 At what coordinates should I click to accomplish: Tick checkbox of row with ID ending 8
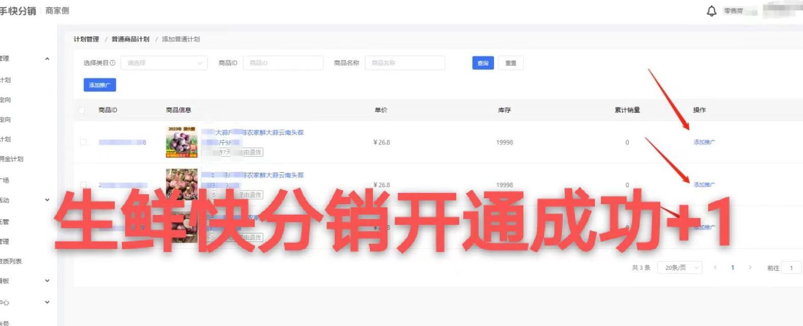pyautogui.click(x=83, y=142)
